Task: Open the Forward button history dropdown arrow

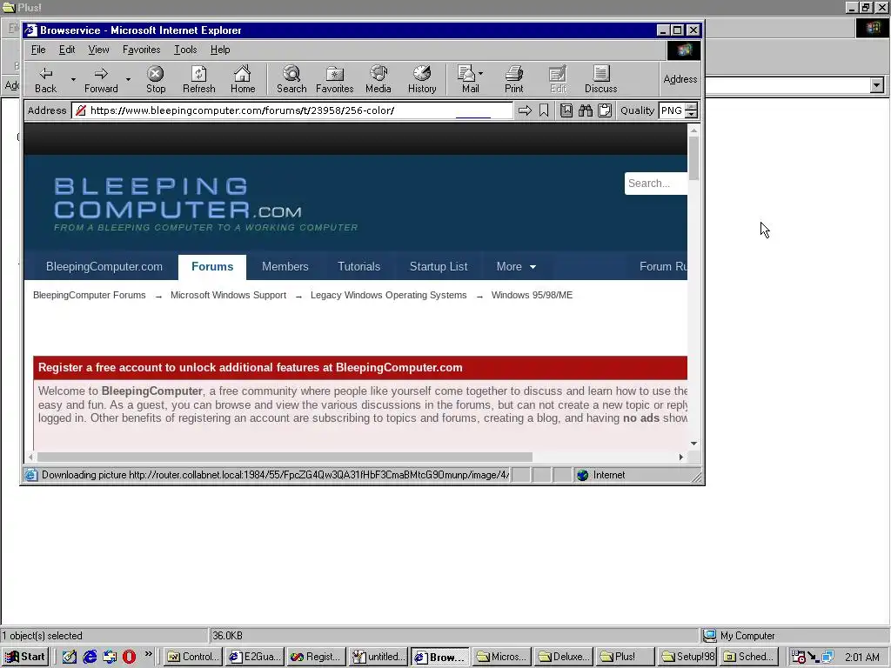Action: 129,79
